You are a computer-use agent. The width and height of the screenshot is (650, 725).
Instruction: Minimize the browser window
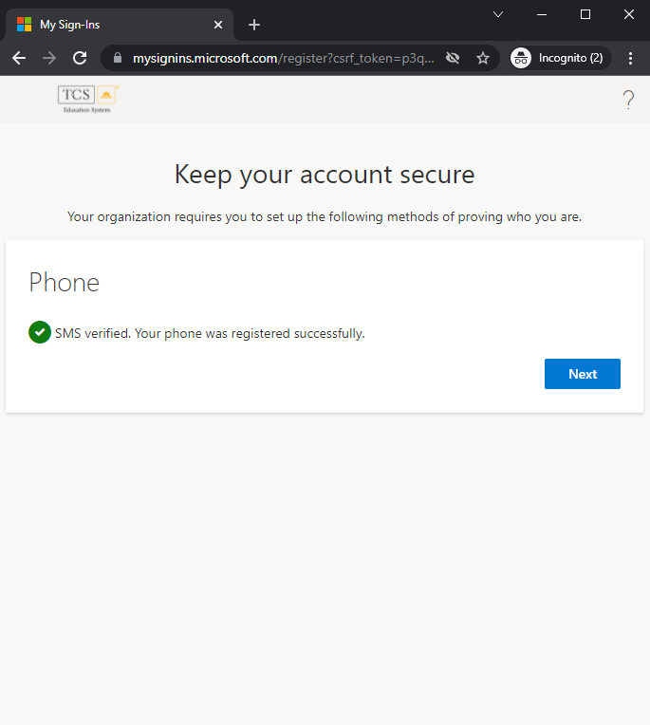tap(542, 15)
